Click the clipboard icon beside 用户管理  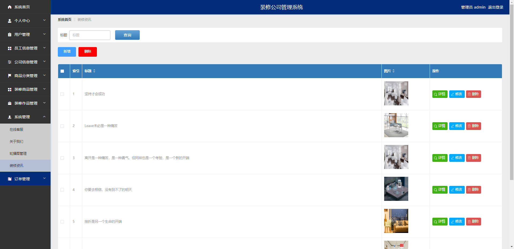(10, 35)
